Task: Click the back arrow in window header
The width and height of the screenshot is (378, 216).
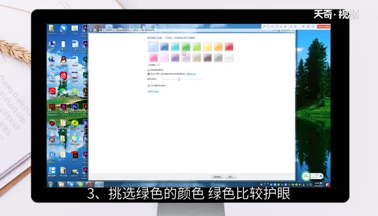Action: pos(91,31)
